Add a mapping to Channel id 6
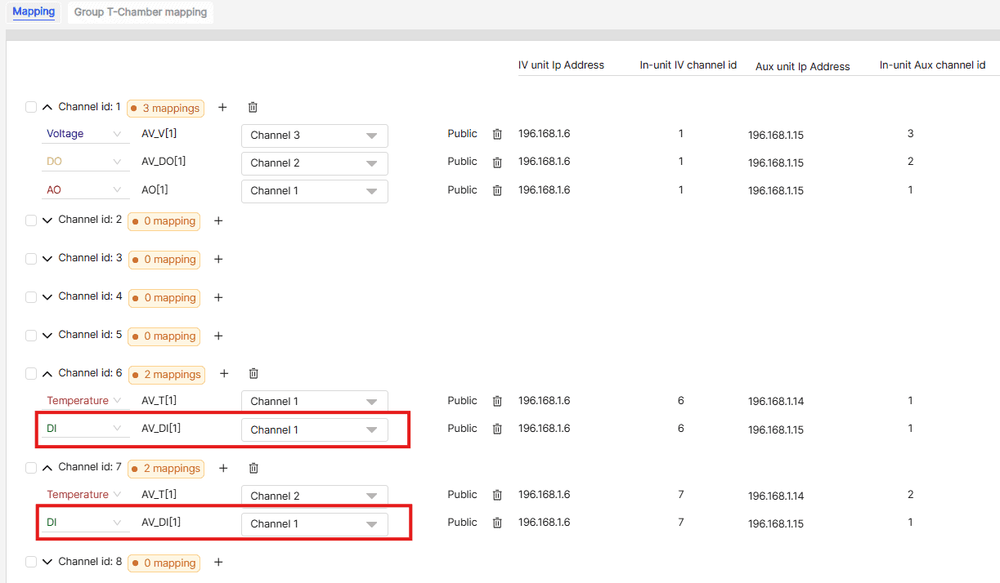 click(224, 373)
